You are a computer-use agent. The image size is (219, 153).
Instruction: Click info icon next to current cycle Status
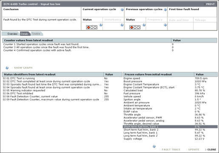pos(100,25)
